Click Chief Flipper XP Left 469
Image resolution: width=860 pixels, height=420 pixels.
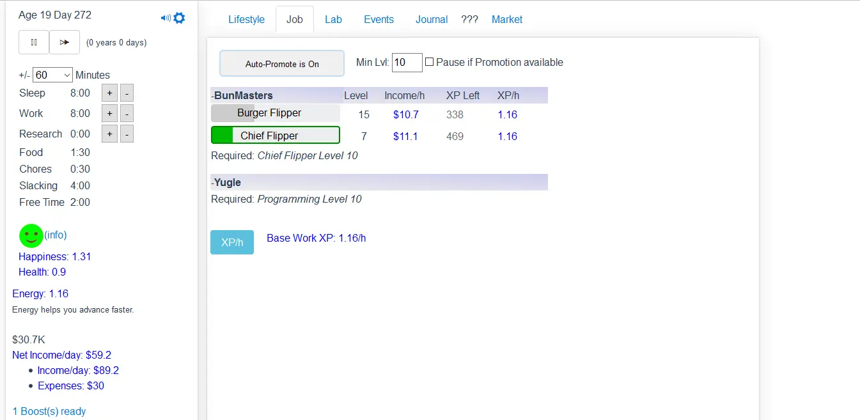click(x=455, y=136)
